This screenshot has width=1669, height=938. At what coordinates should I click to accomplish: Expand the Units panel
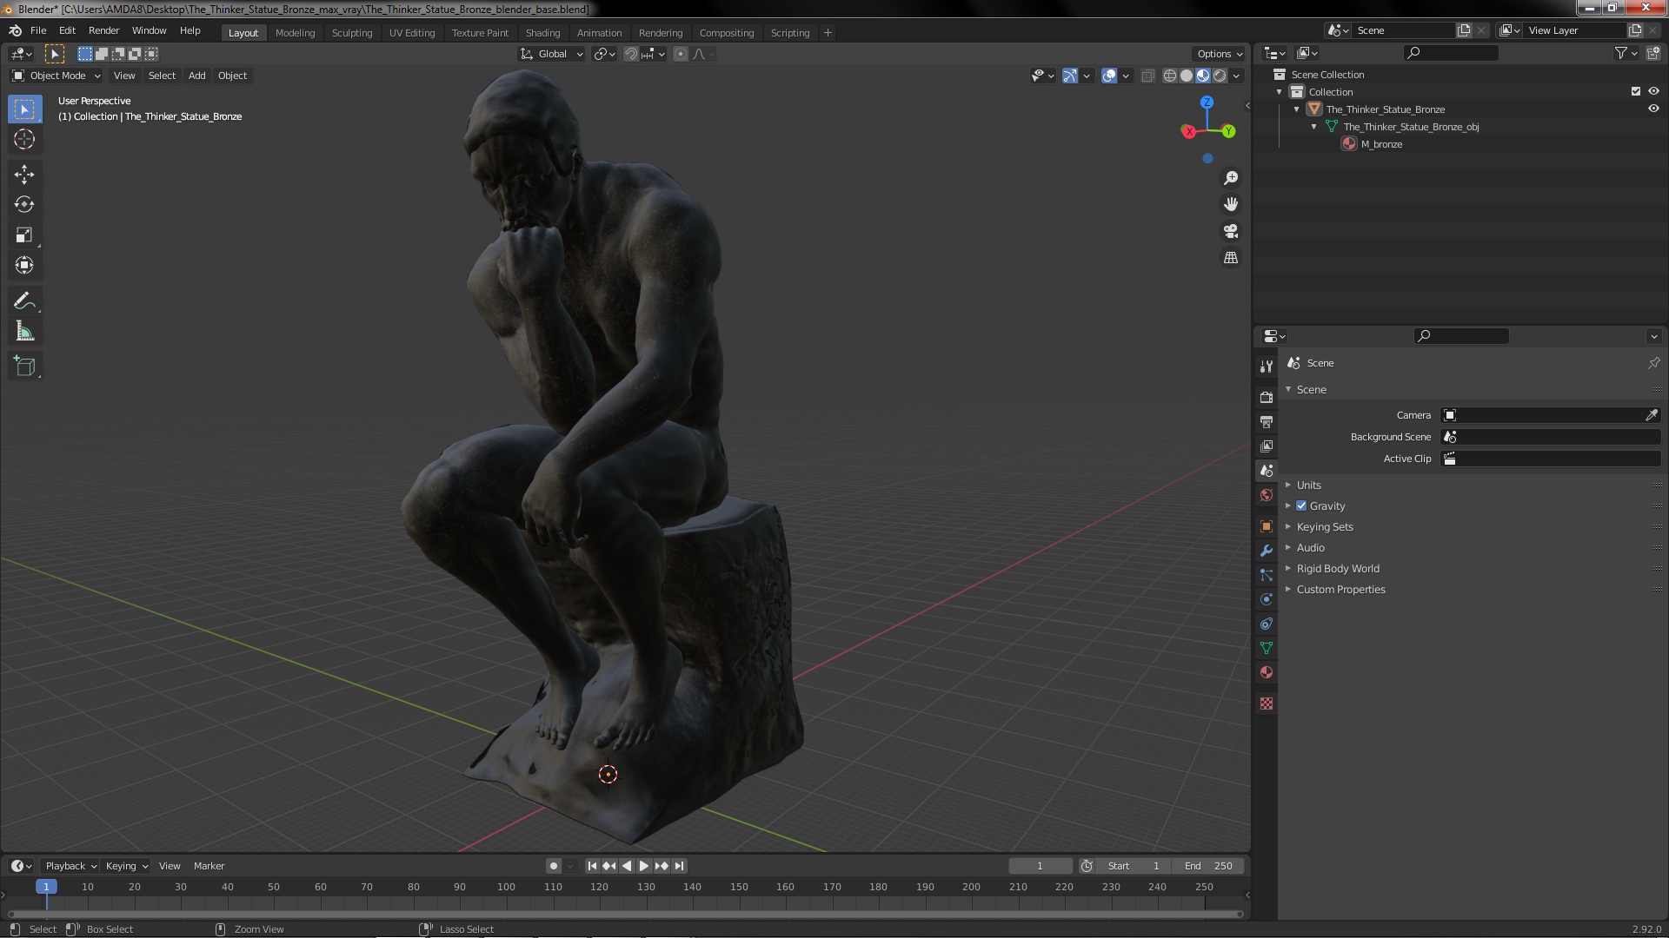(x=1308, y=486)
